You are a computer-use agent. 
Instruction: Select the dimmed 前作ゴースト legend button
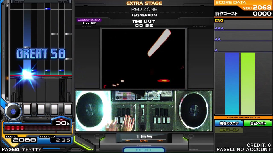coord(229,130)
